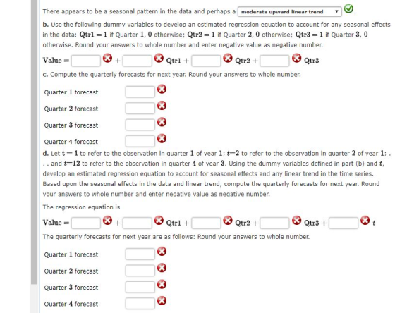Click the red X beside part b intercept field
395x313 pixels.
[107, 59]
